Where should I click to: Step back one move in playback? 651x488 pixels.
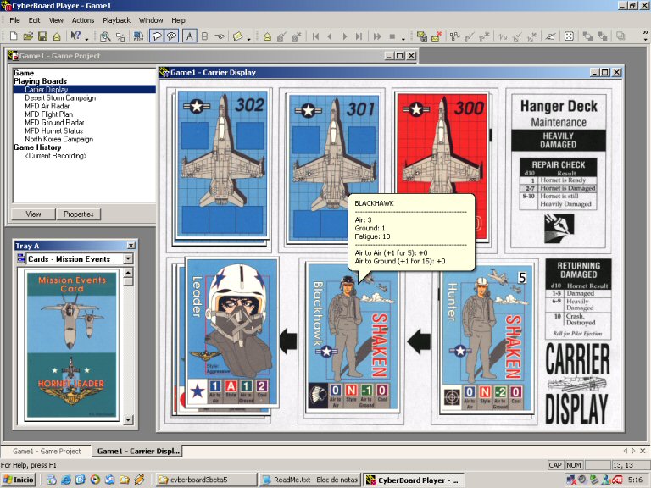pyautogui.click(x=330, y=36)
